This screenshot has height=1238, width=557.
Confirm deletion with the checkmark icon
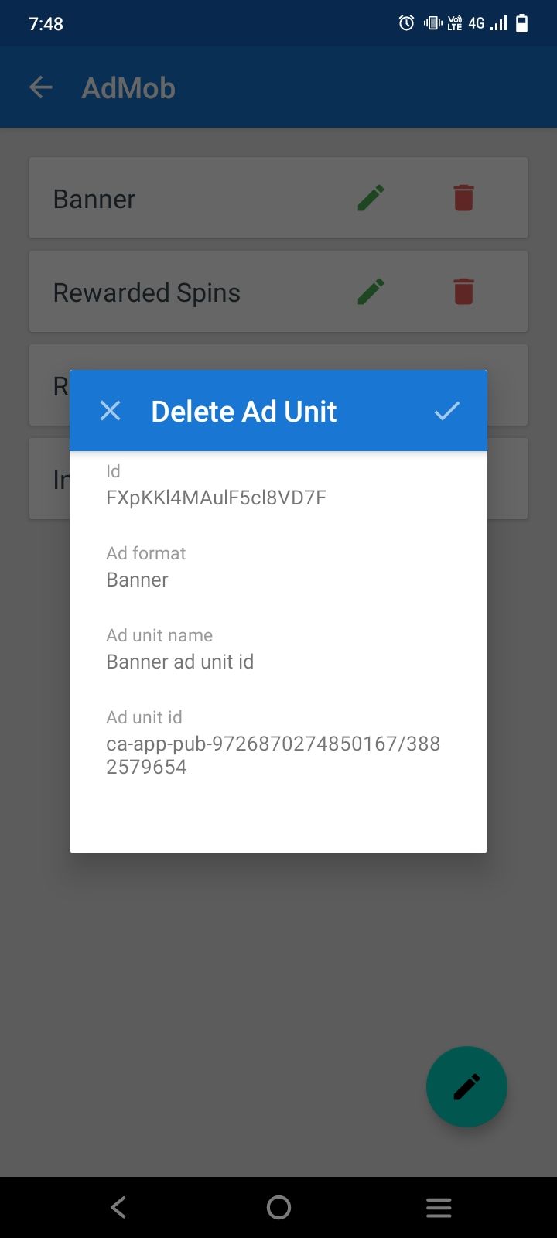coord(447,411)
